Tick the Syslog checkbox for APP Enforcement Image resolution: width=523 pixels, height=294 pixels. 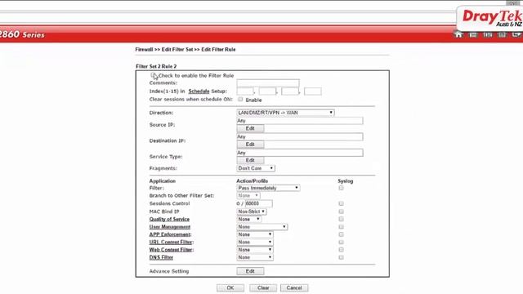click(341, 234)
